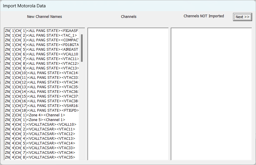
Task: Select ZN( 1)CH( 2) TAC_1 row
Action: coord(42,35)
